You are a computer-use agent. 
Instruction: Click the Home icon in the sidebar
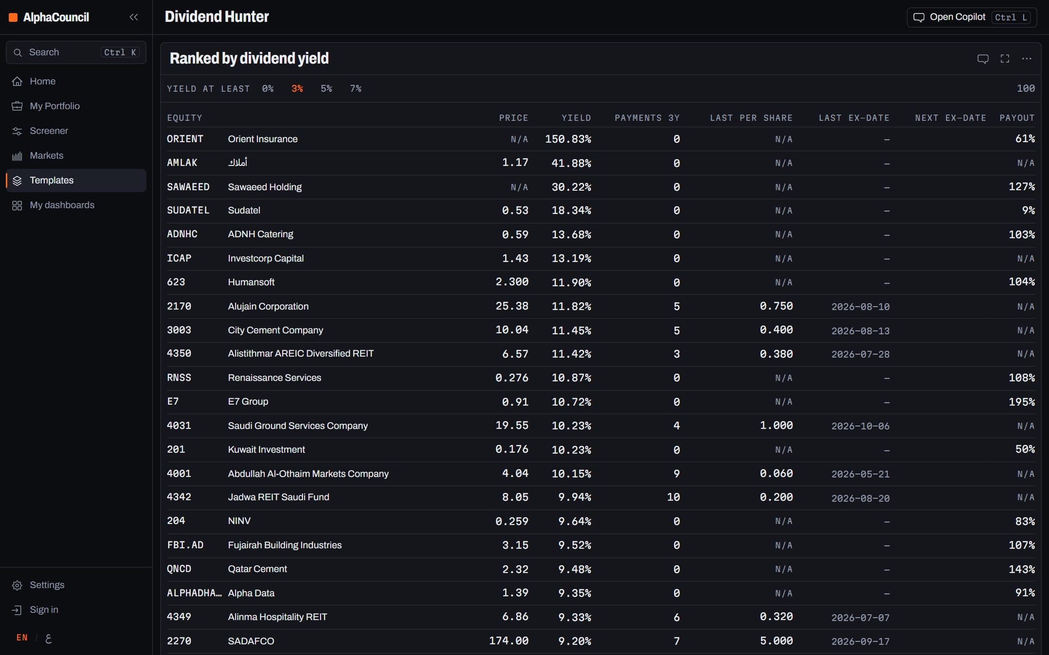[17, 82]
